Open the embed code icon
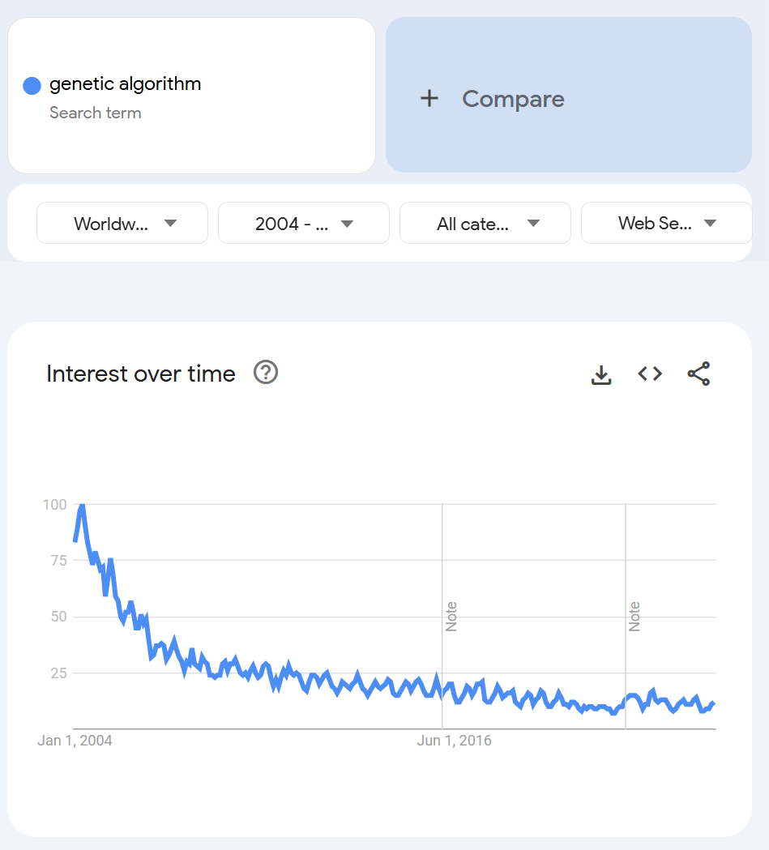The height and width of the screenshot is (850, 769). click(650, 374)
